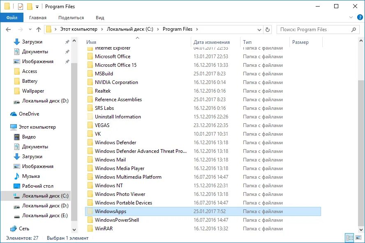Click the Microsoft Office folder icon

click(90, 57)
